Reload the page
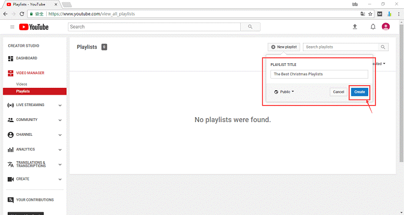 point(22,14)
